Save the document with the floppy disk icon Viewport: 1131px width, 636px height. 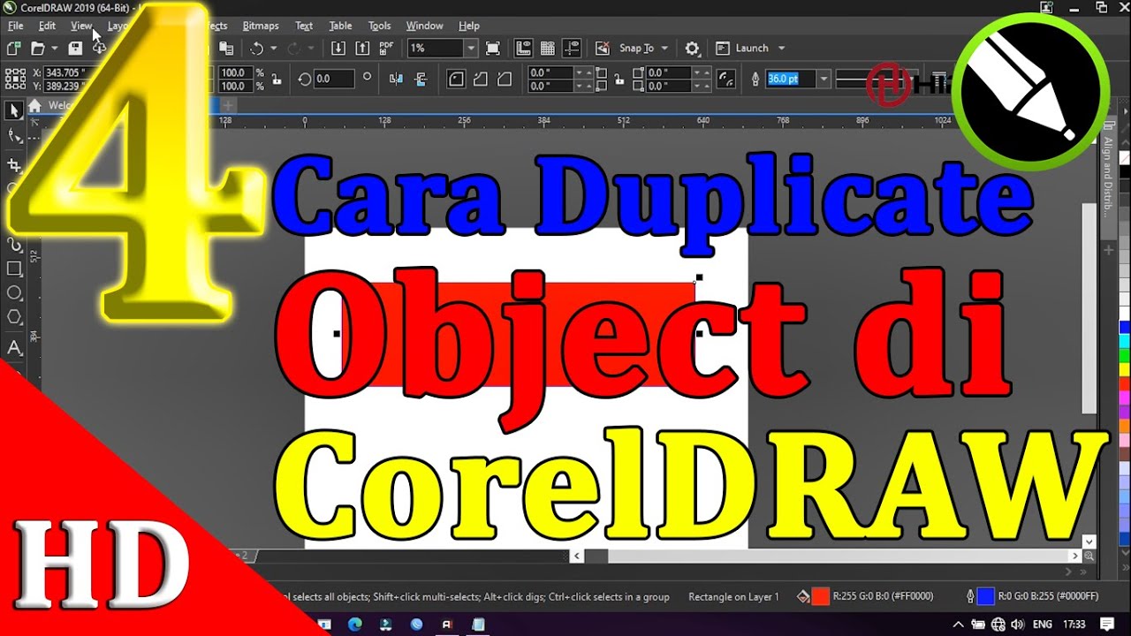click(76, 49)
